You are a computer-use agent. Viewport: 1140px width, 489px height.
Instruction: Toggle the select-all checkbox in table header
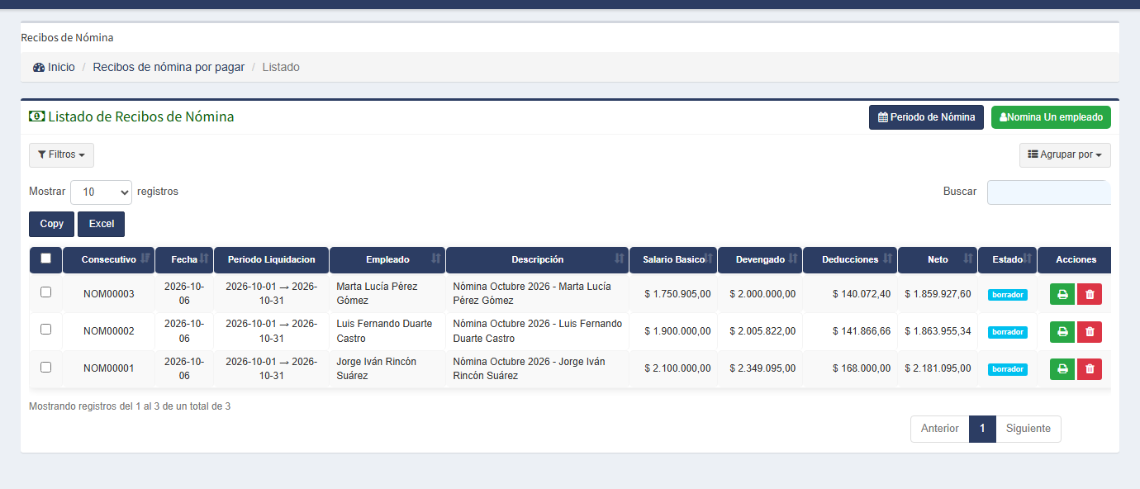(45, 259)
